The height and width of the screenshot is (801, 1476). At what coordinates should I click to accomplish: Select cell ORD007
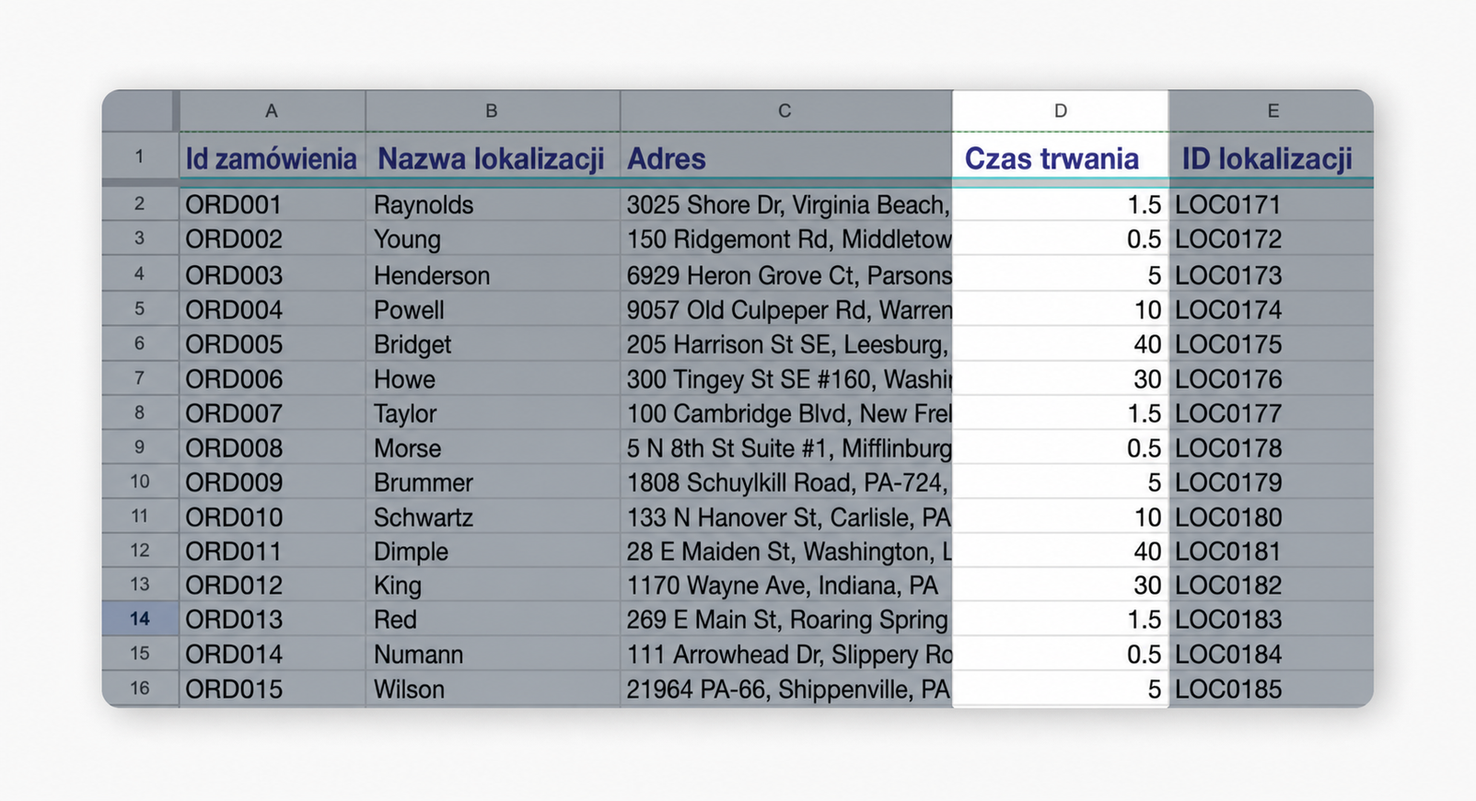point(272,413)
